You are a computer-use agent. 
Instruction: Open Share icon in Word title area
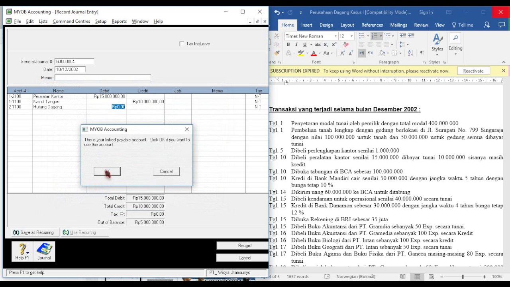(487, 25)
